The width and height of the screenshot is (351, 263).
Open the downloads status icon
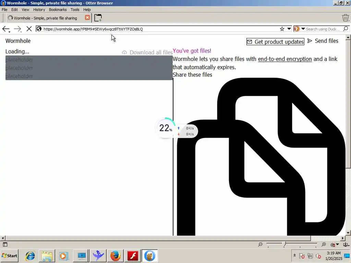click(x=346, y=245)
